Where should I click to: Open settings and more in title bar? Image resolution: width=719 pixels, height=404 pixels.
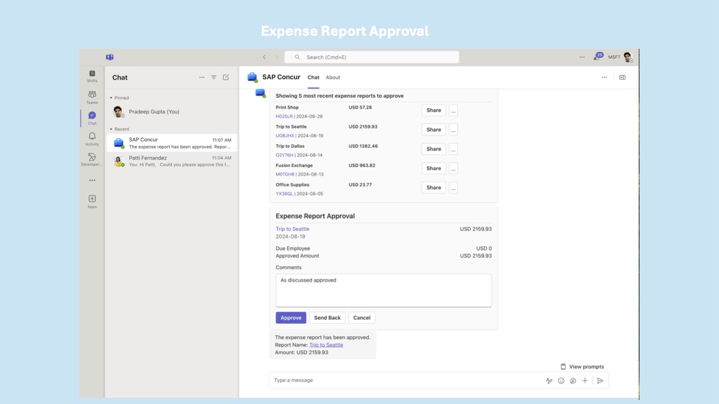coord(582,57)
